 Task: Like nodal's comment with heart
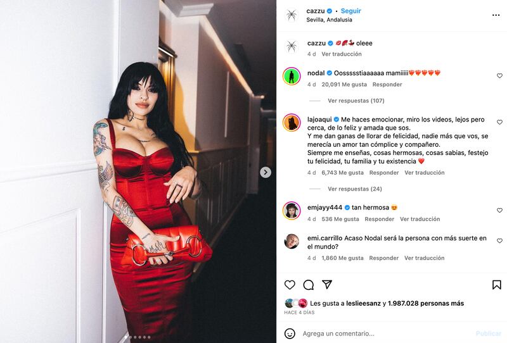(499, 75)
